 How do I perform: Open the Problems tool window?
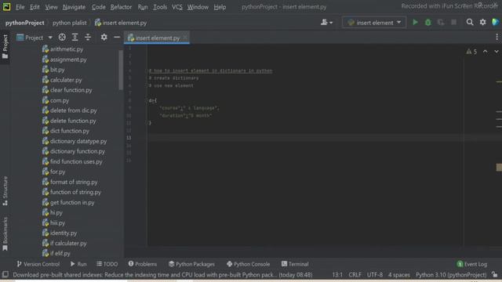(143, 264)
